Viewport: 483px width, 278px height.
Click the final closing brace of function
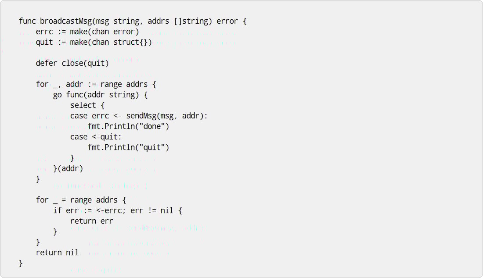(x=21, y=263)
